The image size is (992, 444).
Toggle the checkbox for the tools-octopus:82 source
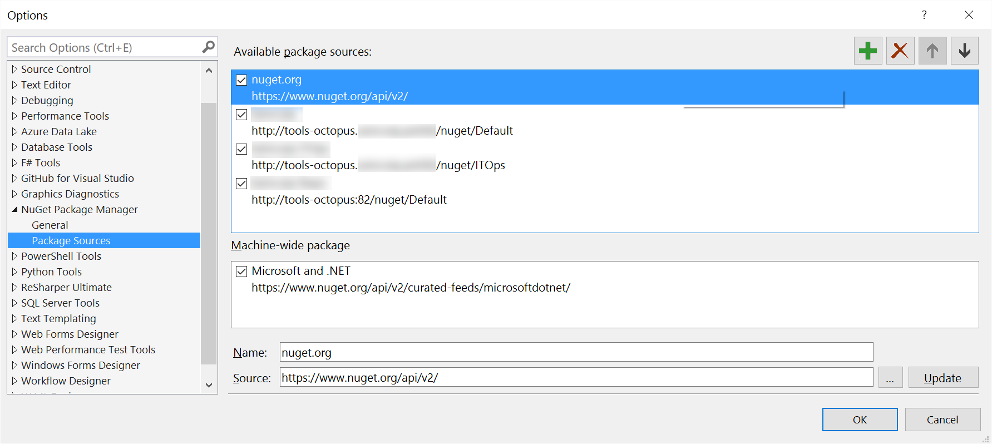click(241, 184)
